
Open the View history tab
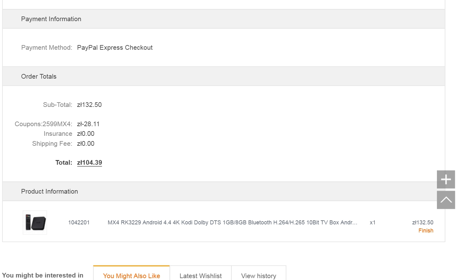tap(258, 276)
